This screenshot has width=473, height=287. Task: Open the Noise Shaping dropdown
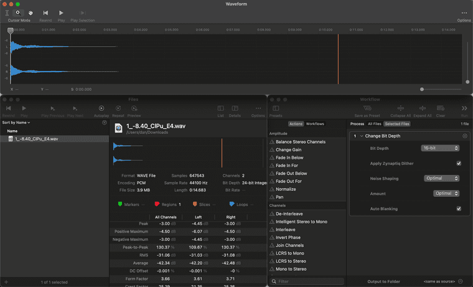(x=442, y=178)
